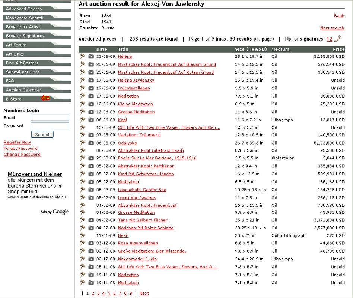Click the camera icon next to Odalyske
The height and width of the screenshot is (298, 353).
(91, 143)
